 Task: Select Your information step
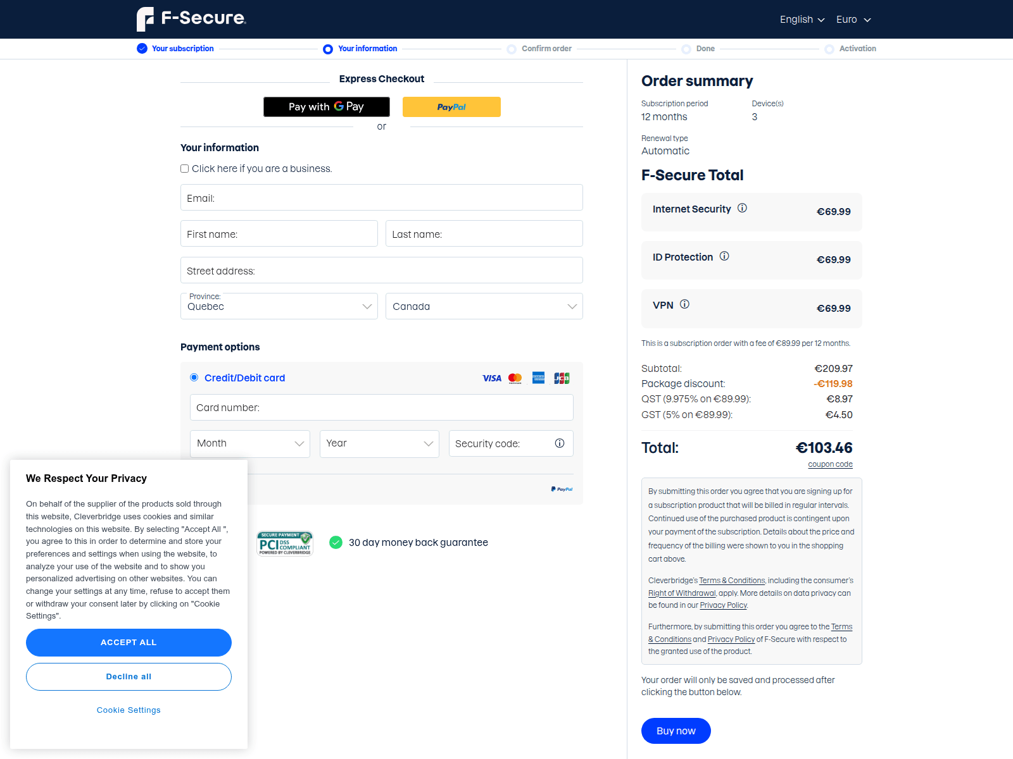pyautogui.click(x=360, y=49)
